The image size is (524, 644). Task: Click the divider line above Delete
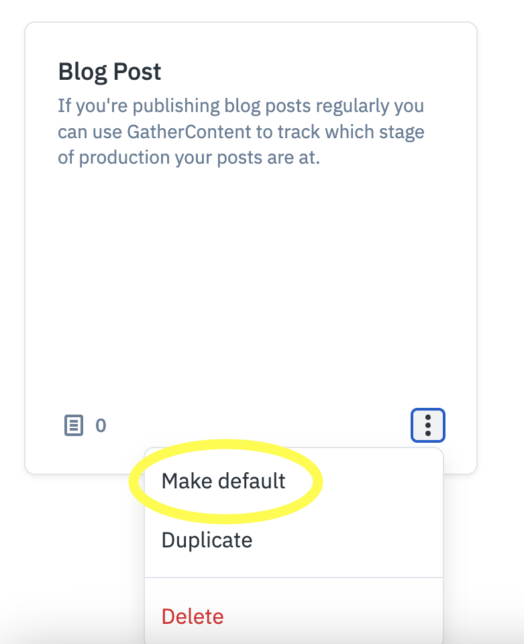pyautogui.click(x=294, y=578)
